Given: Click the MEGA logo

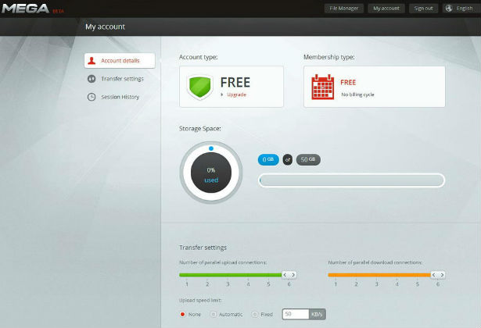Looking at the screenshot, I should click(25, 9).
